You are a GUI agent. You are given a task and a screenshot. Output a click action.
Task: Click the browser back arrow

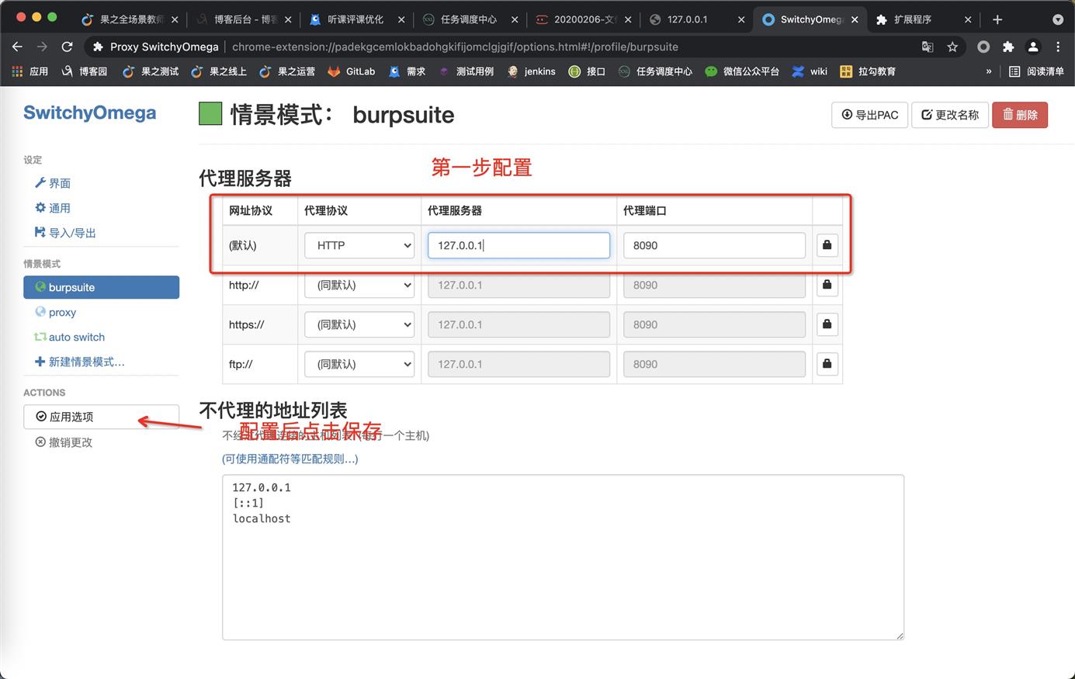point(17,47)
